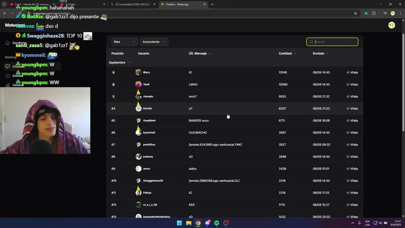Viewport: 405px width, 228px height.
Task: Sort by Enviado column chevron
Action: tap(327, 54)
